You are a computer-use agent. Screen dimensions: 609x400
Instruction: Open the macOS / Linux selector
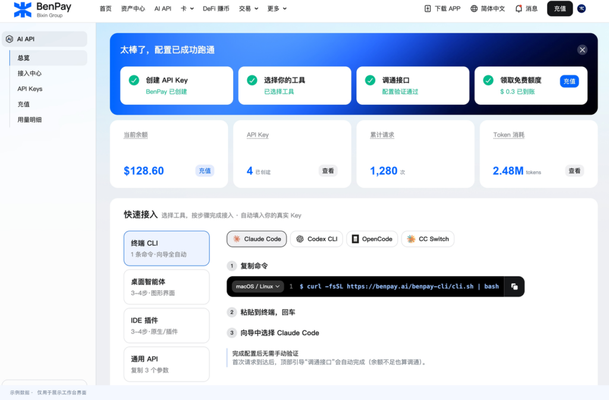coord(258,286)
